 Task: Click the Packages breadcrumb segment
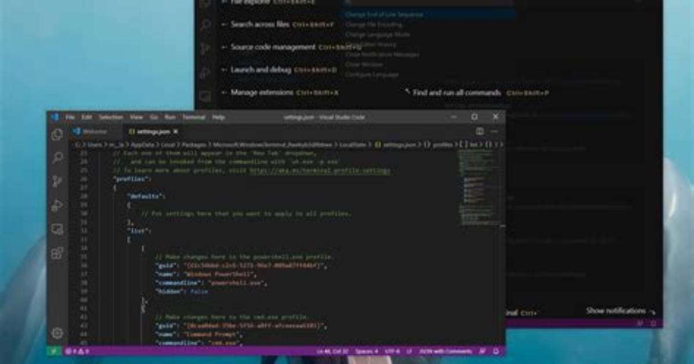point(193,145)
